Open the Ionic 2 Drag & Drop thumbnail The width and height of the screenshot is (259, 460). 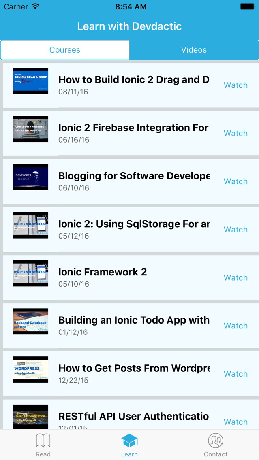[30, 81]
